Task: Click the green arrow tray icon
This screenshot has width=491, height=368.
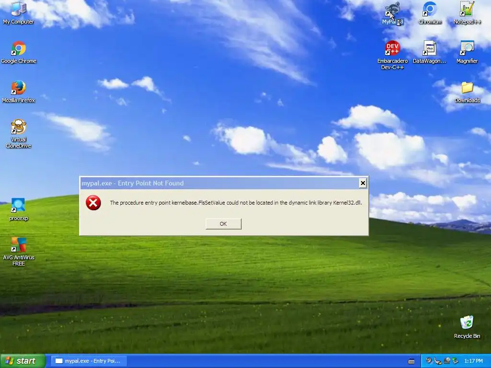Action: (456, 361)
